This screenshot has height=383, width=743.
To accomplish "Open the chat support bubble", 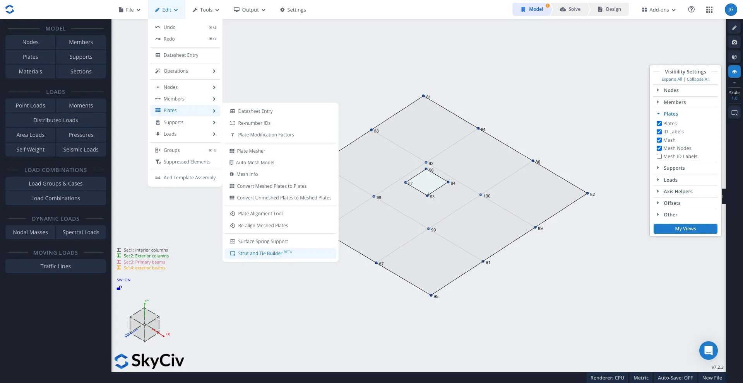I will point(708,351).
